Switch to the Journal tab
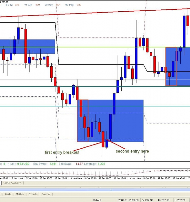The width and height of the screenshot is (190, 202). [46, 194]
